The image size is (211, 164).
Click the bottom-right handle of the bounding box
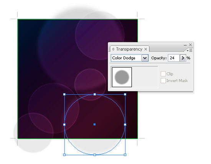click(x=125, y=155)
